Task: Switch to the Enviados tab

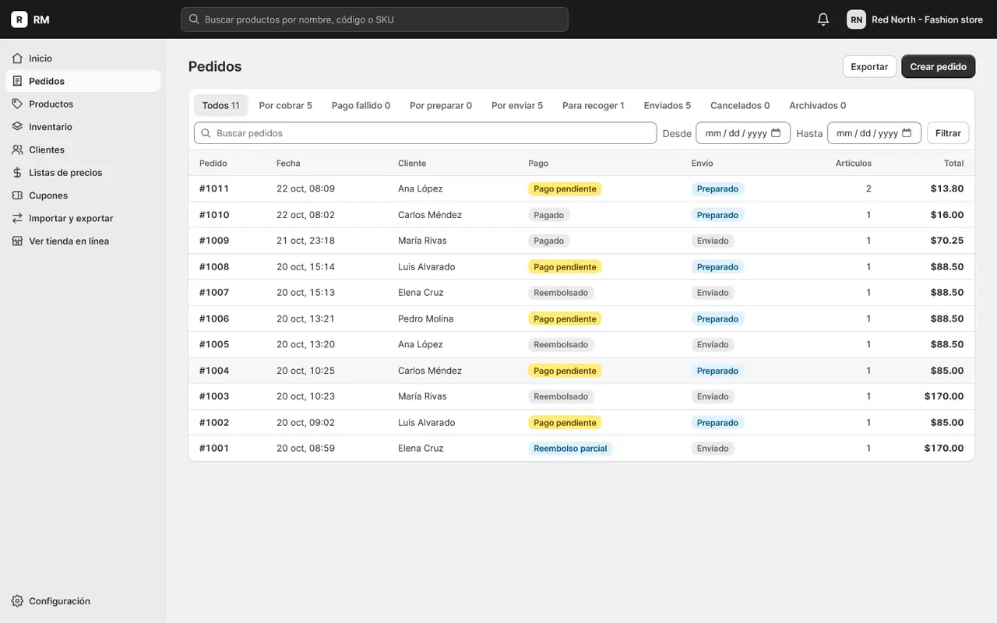Action: [x=668, y=106]
